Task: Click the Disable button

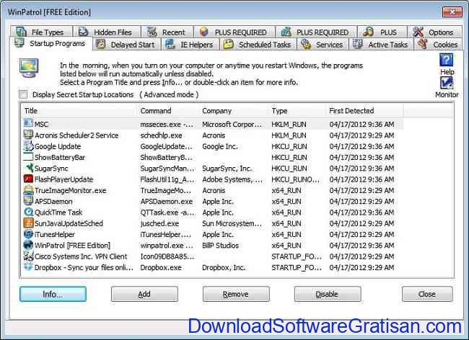Action: 328,294
